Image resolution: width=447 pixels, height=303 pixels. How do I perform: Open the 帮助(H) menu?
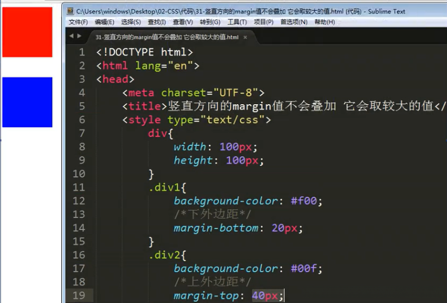tap(324, 22)
